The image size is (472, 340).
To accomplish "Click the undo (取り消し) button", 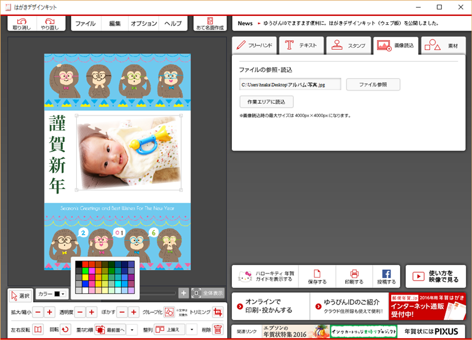I will (x=22, y=24).
